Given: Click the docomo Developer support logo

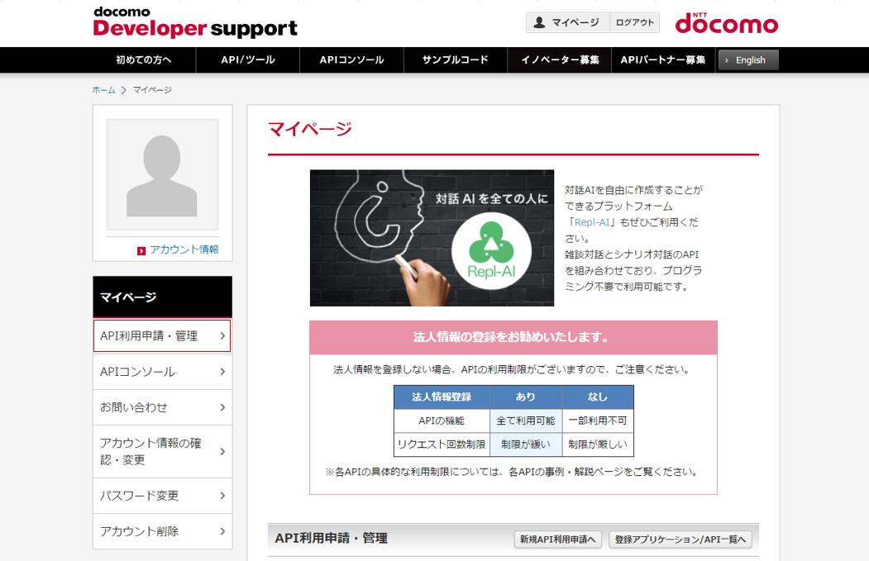Looking at the screenshot, I should click(x=195, y=22).
